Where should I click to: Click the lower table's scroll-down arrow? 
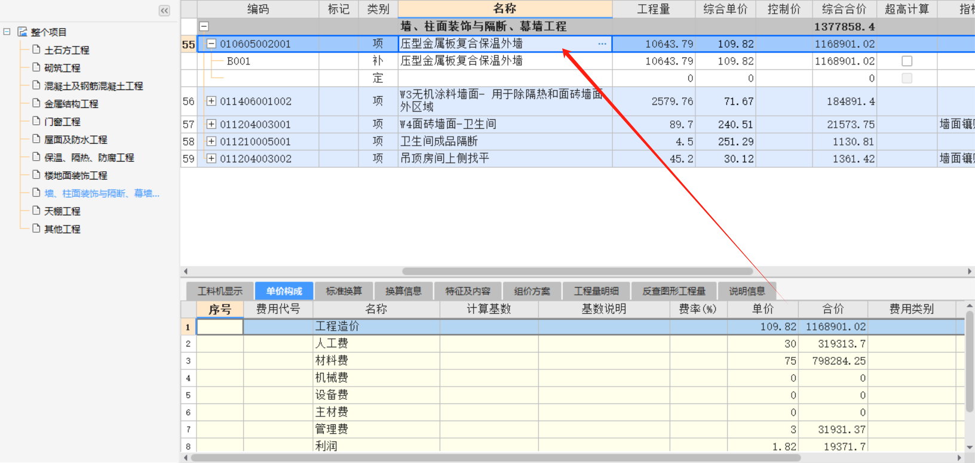[969, 447]
